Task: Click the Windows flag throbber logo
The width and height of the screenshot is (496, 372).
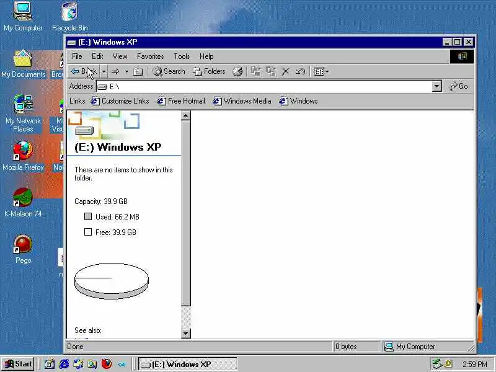Action: (x=462, y=56)
